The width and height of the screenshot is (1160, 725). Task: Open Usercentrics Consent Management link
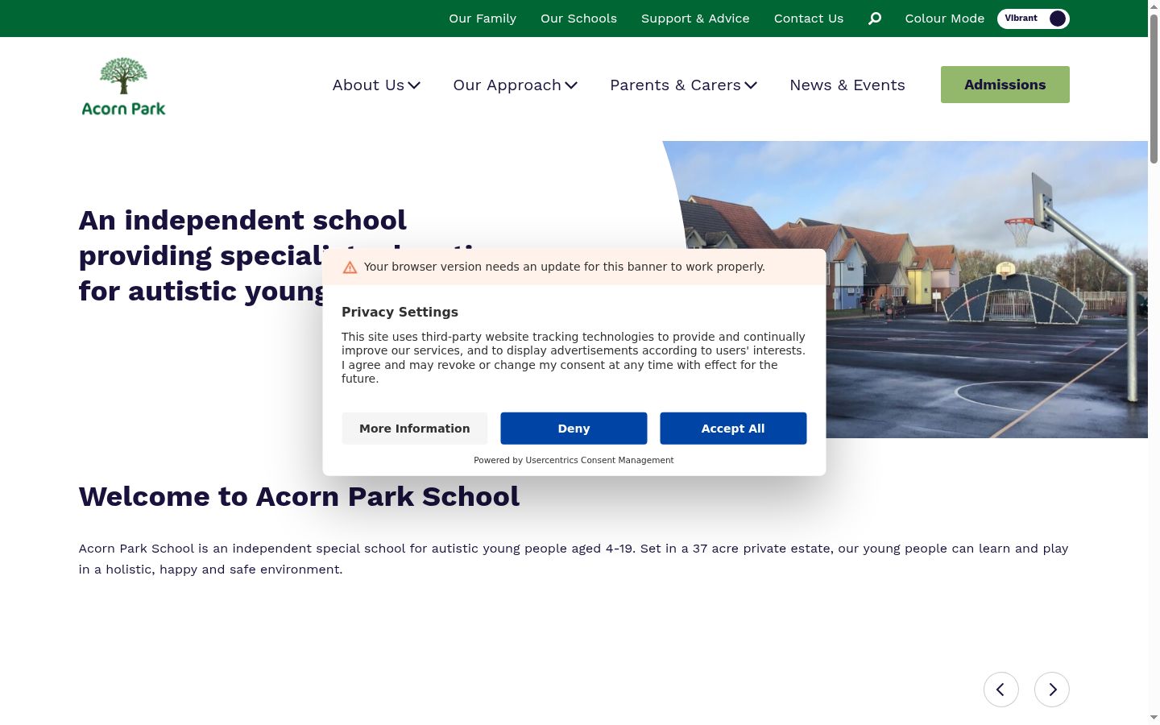pos(599,461)
